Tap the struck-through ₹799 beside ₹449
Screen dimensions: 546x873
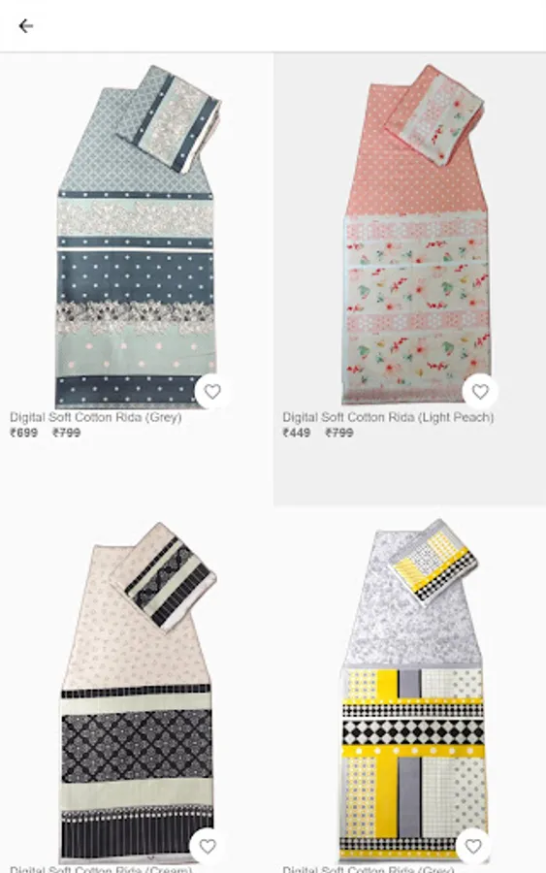pyautogui.click(x=339, y=433)
